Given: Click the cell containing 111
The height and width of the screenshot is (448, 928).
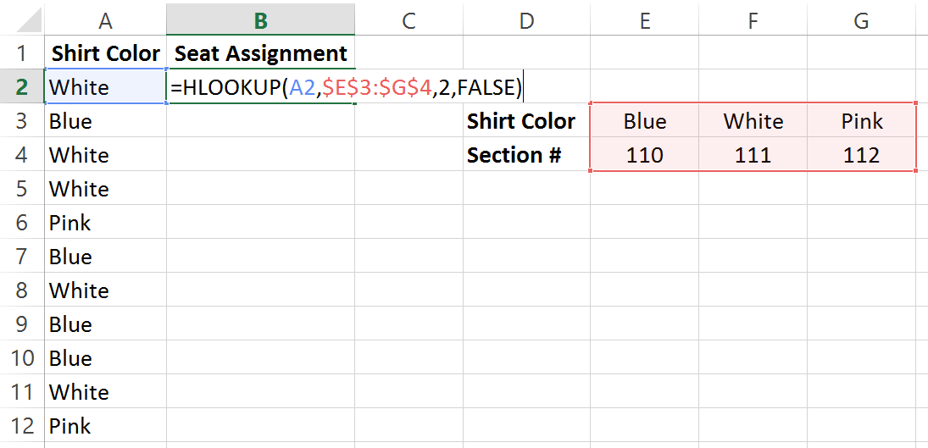Looking at the screenshot, I should coord(753,155).
